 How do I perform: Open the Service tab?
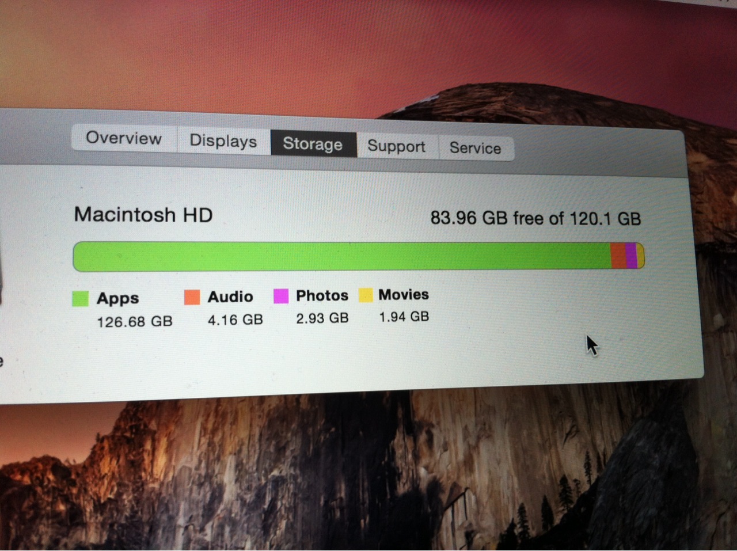click(x=476, y=148)
